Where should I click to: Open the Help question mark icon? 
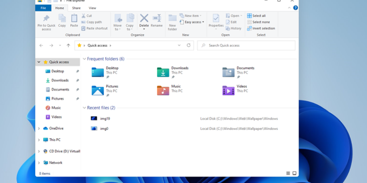click(x=295, y=8)
